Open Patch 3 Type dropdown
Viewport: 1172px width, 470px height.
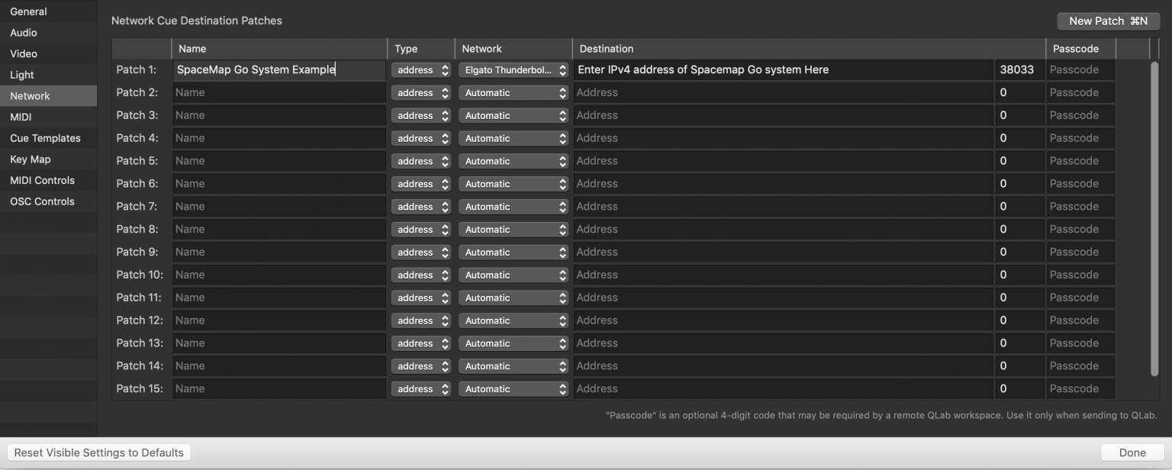[421, 116]
